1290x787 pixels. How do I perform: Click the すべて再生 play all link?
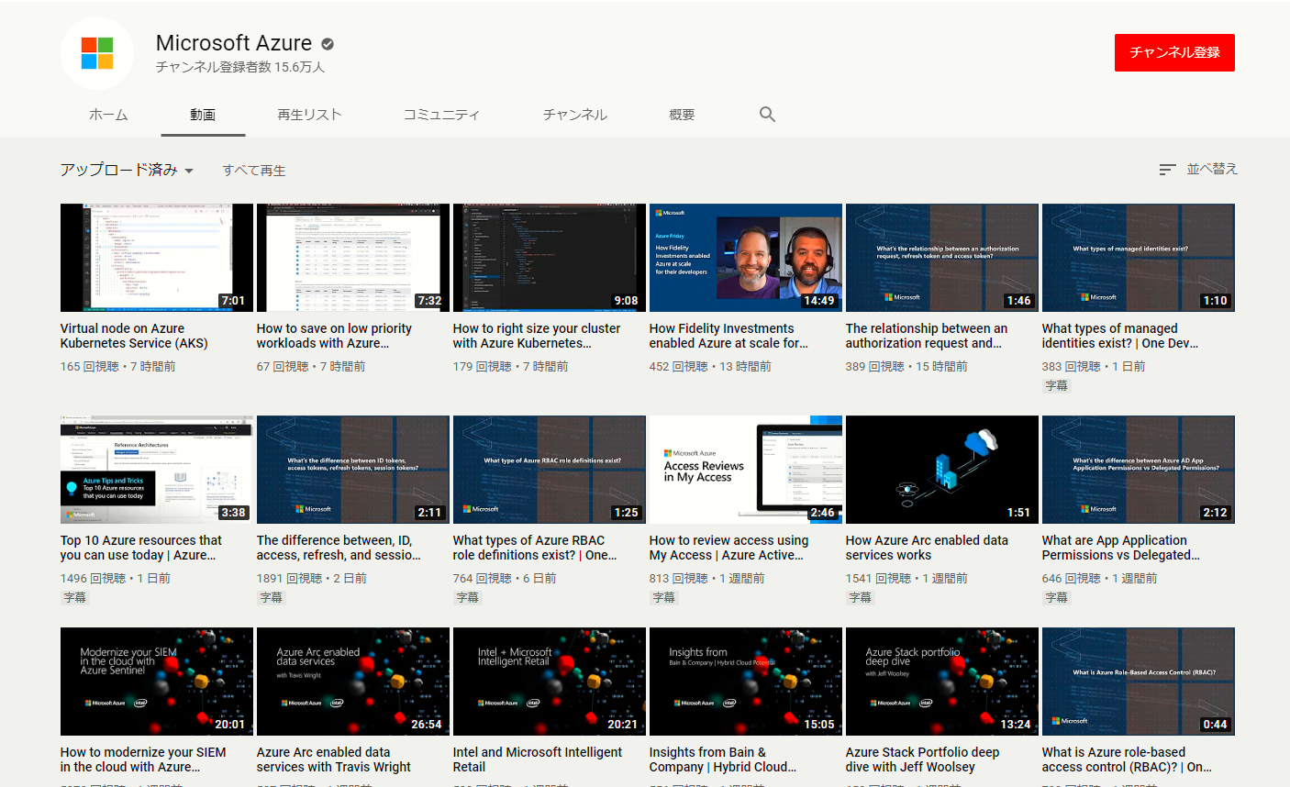coord(254,171)
